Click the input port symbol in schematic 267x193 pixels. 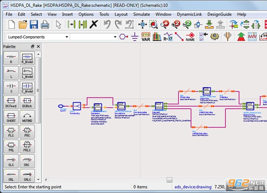(x=61, y=106)
